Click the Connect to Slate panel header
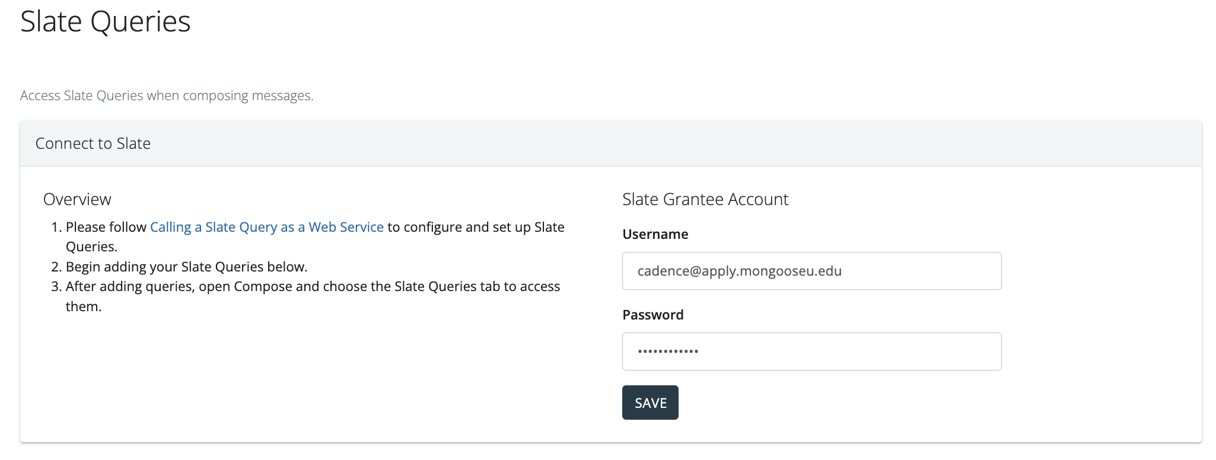The image size is (1216, 460). pyautogui.click(x=93, y=143)
